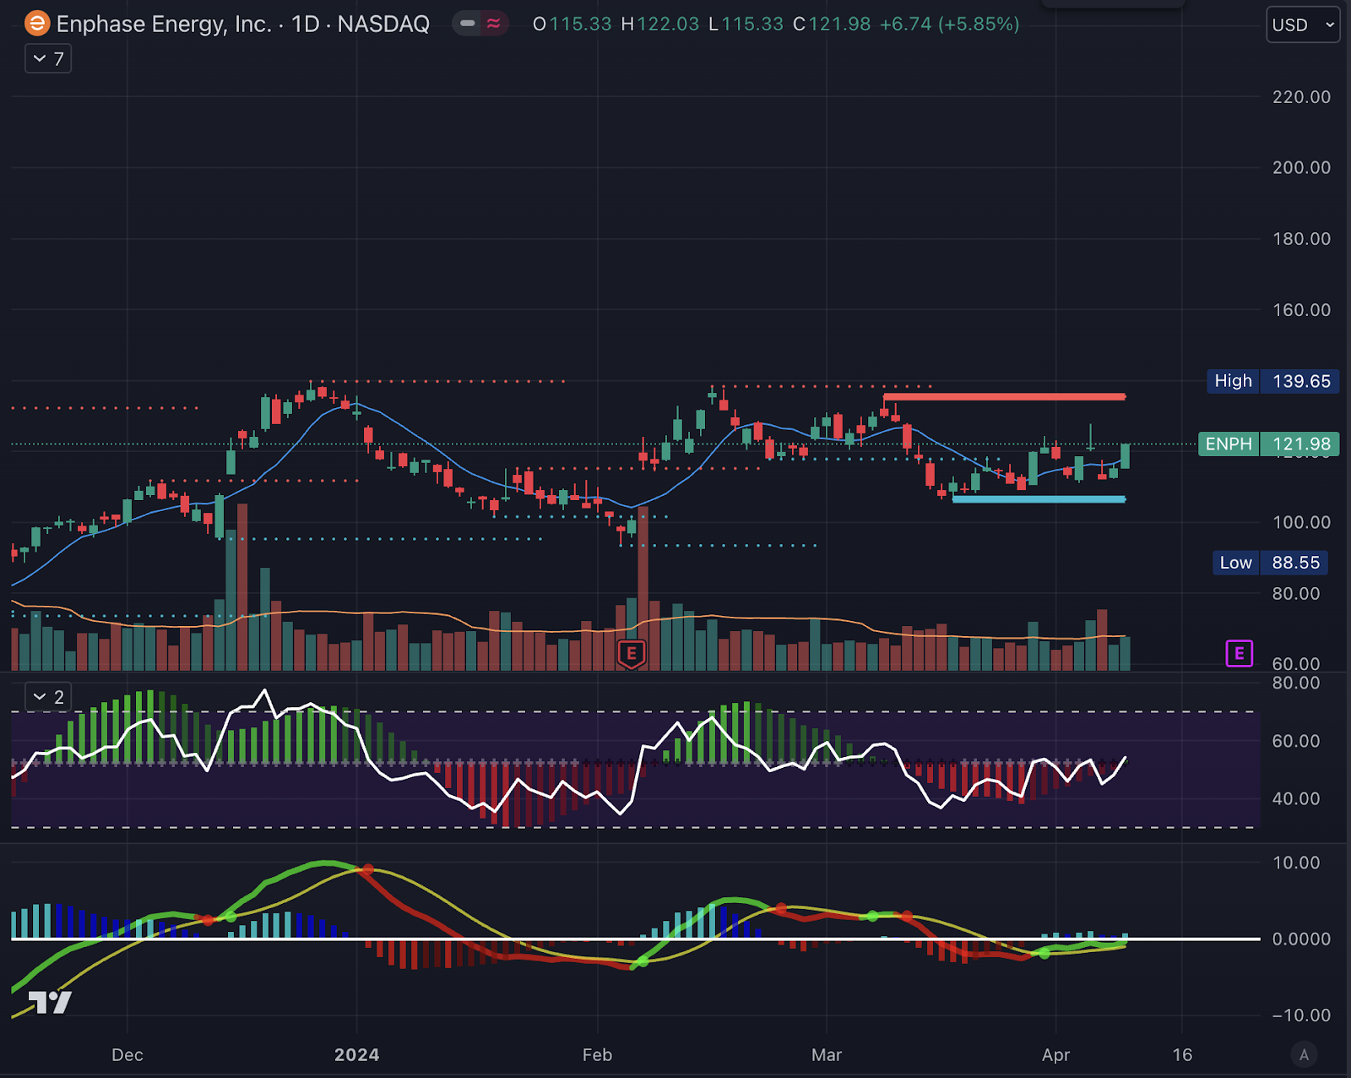This screenshot has width=1351, height=1078.
Task: Click the 0.0000 MACD axis label
Action: (x=1301, y=939)
